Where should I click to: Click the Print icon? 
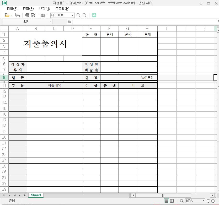coord(27,15)
